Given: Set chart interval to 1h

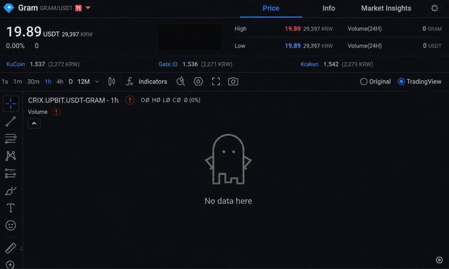Looking at the screenshot, I should coord(48,82).
